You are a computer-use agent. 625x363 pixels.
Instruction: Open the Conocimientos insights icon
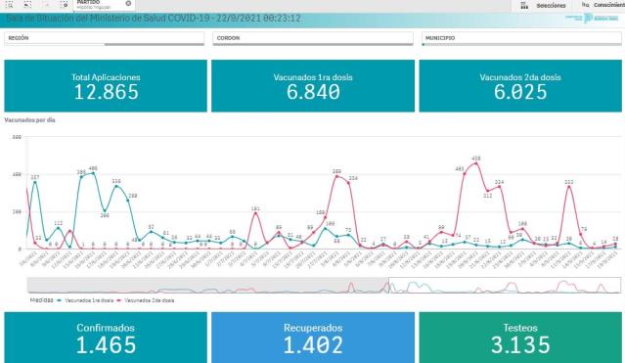point(585,5)
